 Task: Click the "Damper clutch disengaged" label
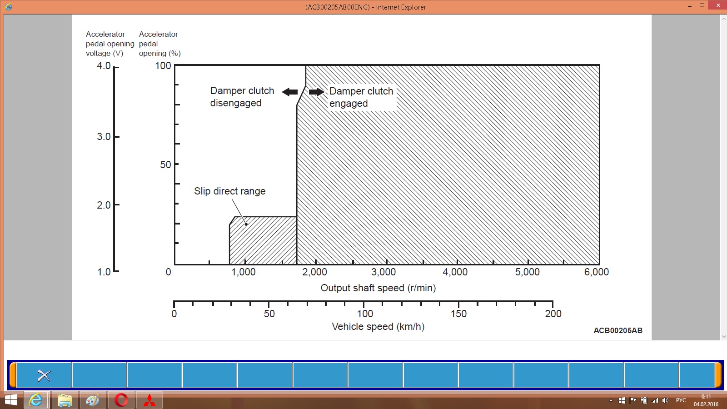click(242, 97)
